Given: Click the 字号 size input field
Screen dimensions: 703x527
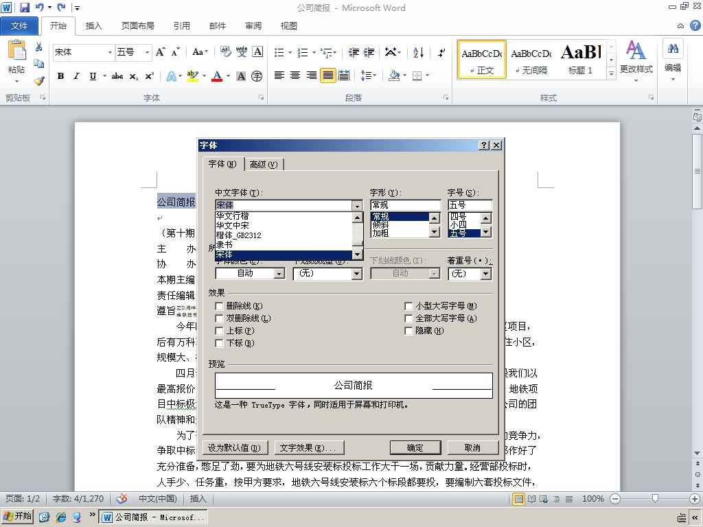Looking at the screenshot, I should [x=470, y=205].
